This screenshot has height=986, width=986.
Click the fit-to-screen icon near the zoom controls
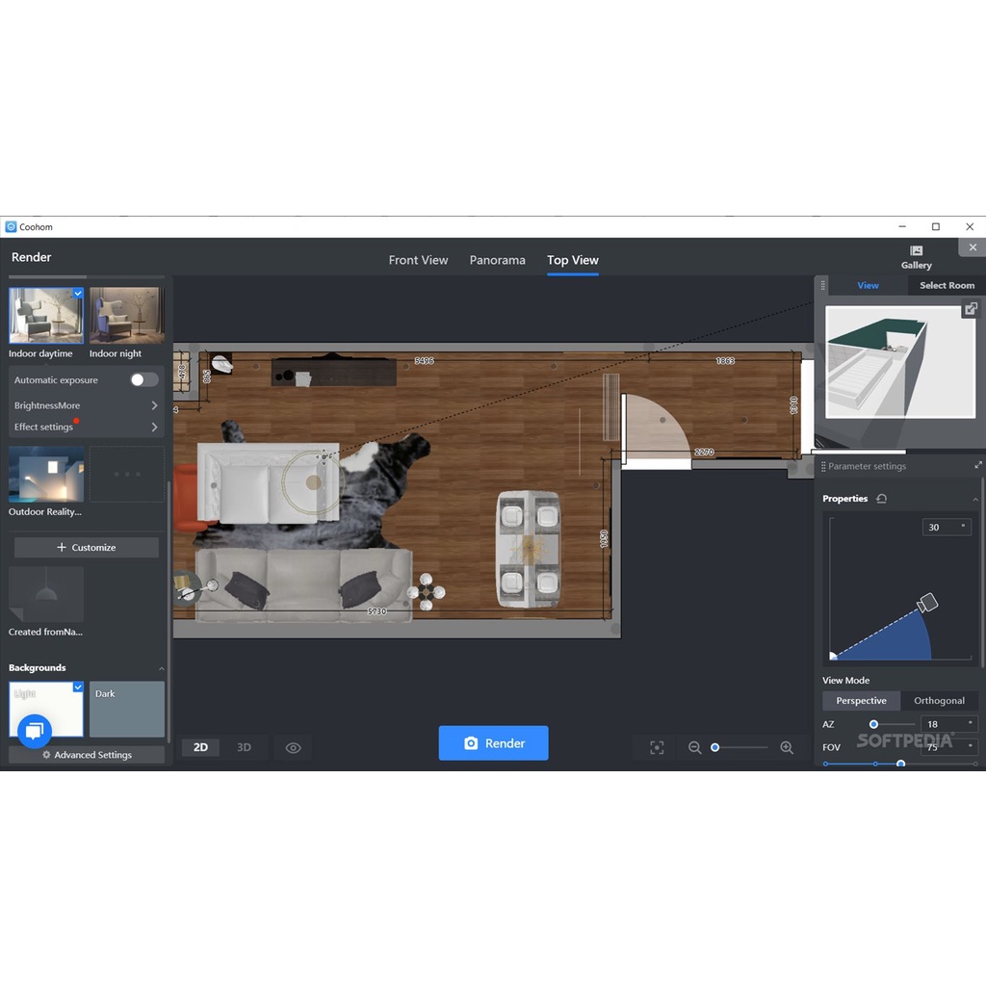[656, 747]
